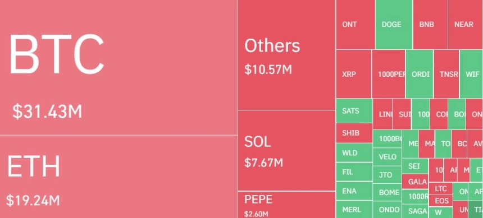Click the red GALA cell
Screen dimensions: 483x218
[415, 182]
